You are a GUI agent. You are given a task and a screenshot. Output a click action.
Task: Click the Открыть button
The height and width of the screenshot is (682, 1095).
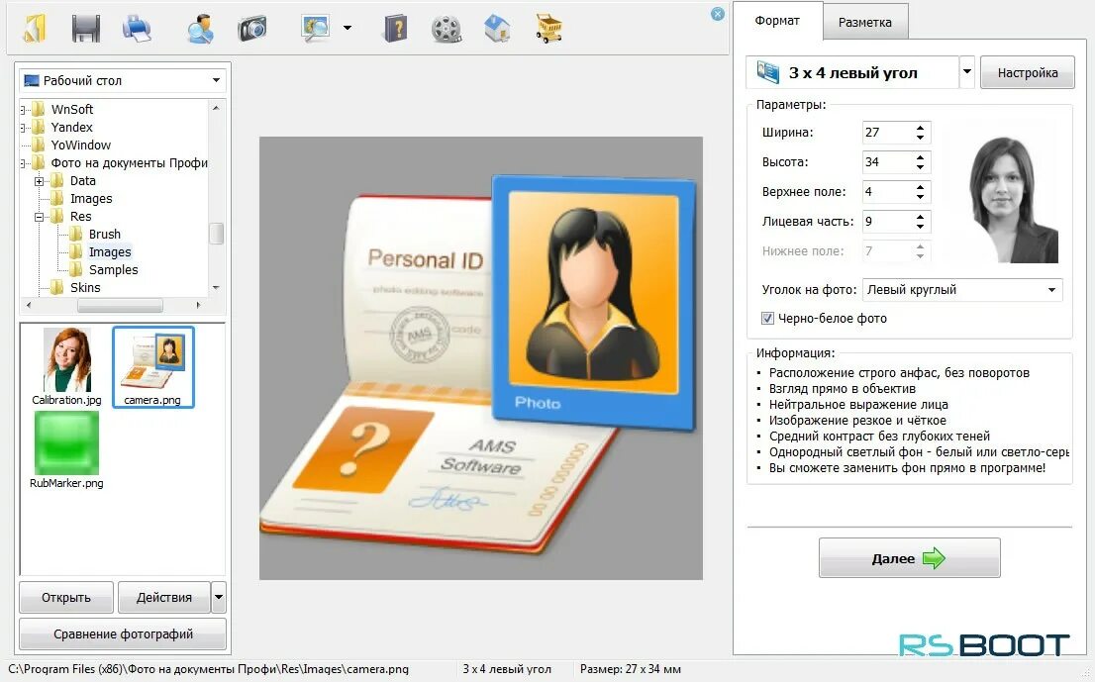click(x=66, y=598)
